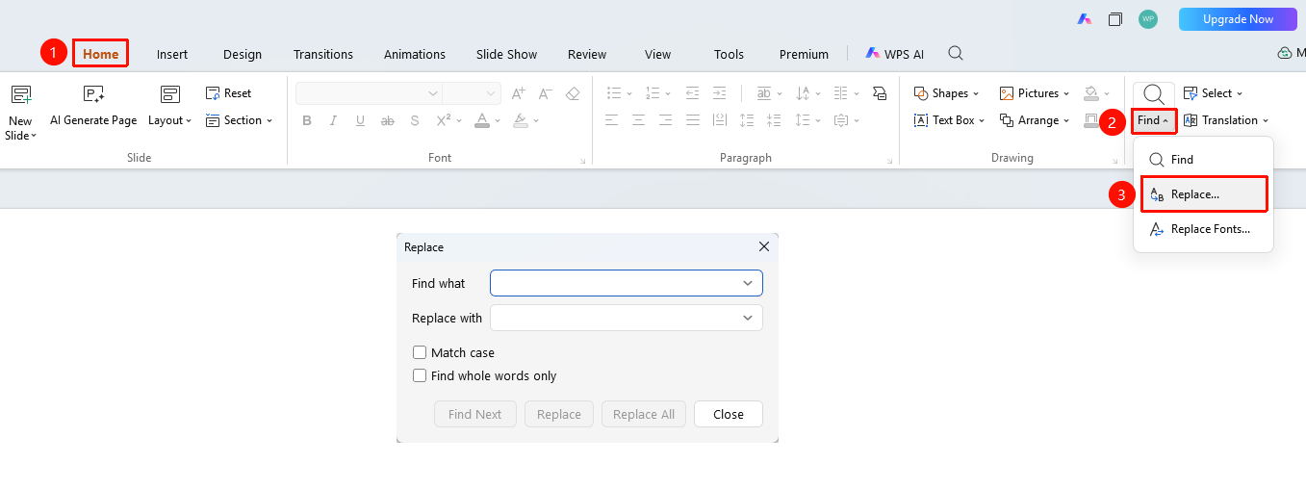Switch to the Insert tab

172,54
